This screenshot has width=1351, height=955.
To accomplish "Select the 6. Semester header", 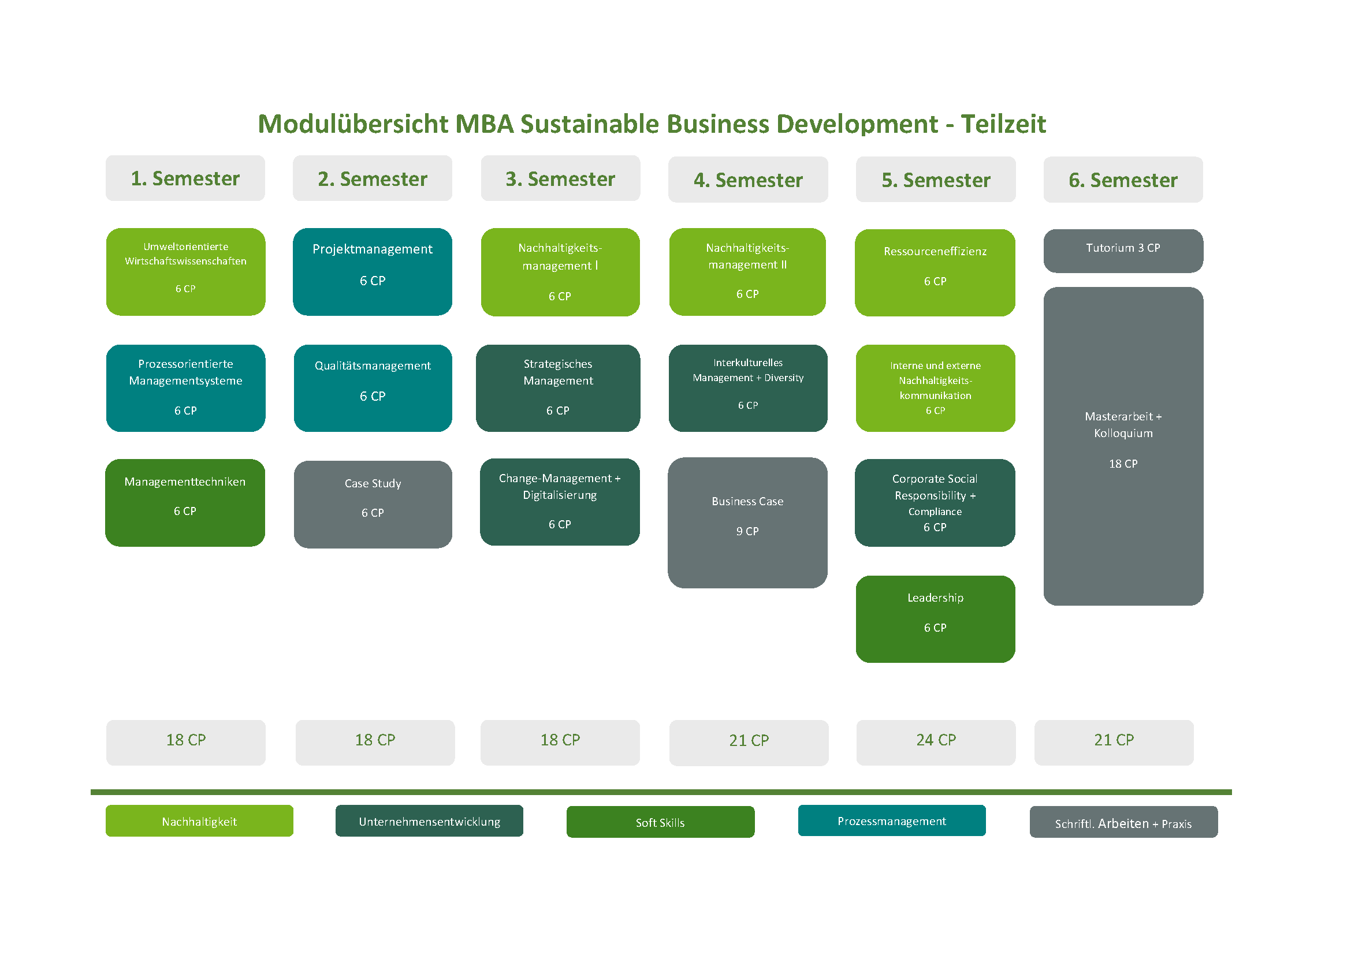I will tap(1123, 180).
